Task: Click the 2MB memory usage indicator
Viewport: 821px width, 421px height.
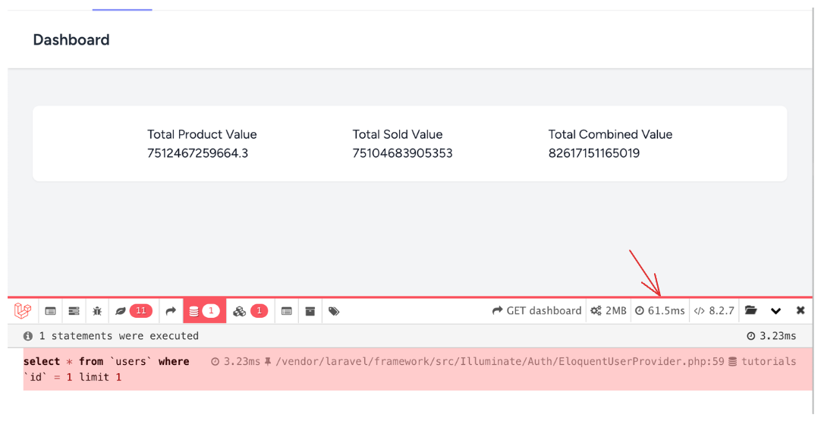Action: [x=609, y=311]
